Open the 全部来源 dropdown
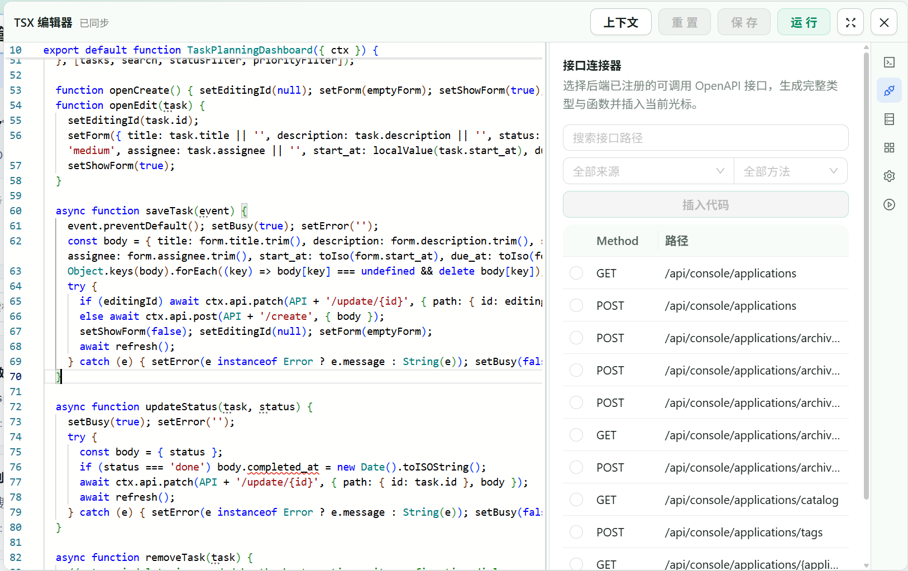Viewport: 908px width, 571px height. [648, 171]
